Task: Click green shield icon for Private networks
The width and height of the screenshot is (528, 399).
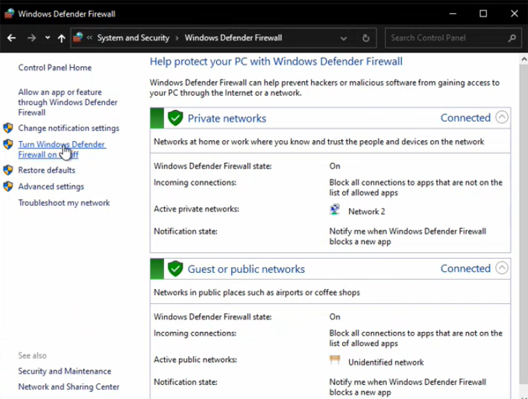Action: (175, 118)
